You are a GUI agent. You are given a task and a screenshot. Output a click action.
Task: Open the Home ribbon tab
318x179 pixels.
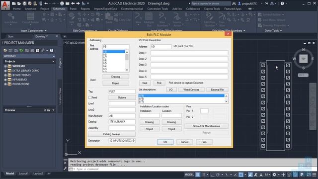tap(16, 9)
